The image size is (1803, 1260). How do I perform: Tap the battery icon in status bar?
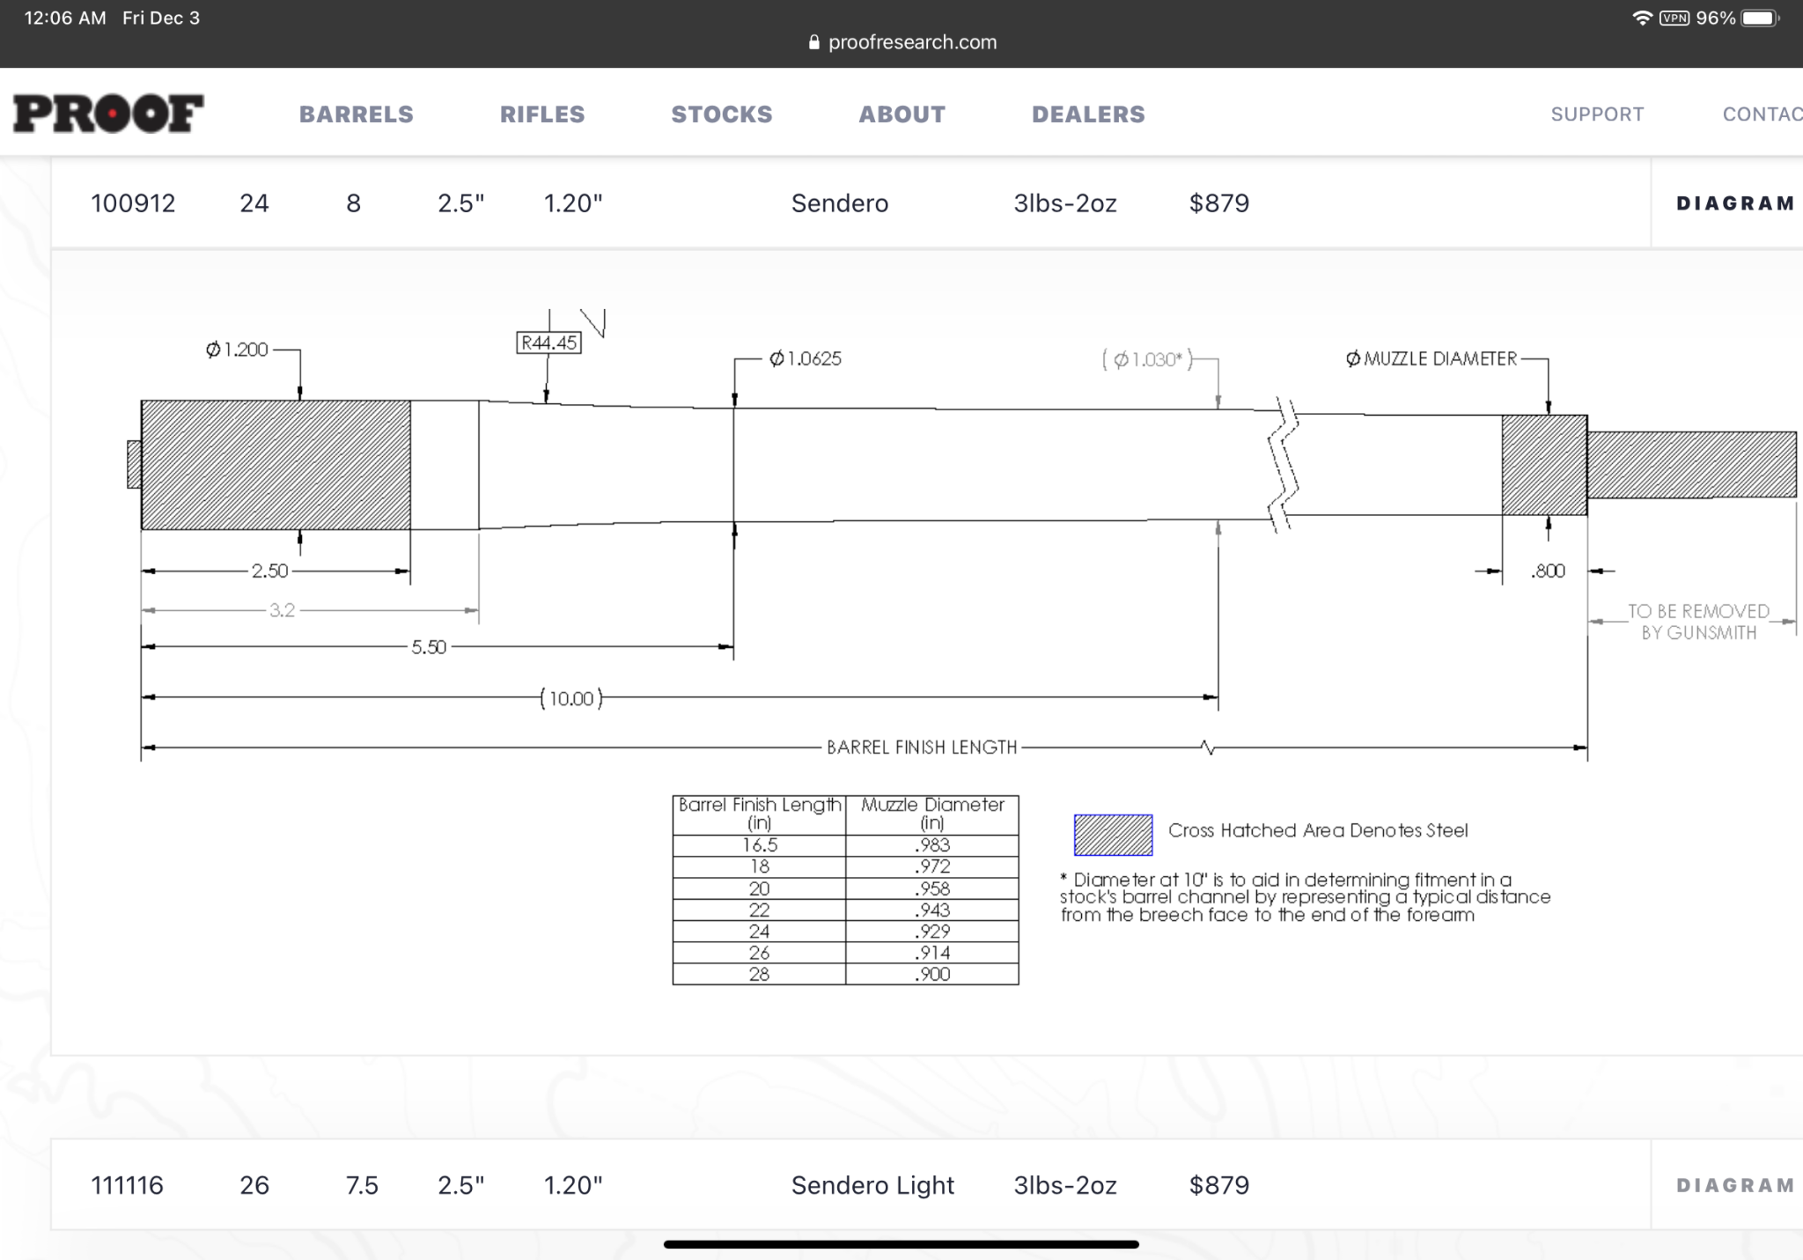[1761, 18]
